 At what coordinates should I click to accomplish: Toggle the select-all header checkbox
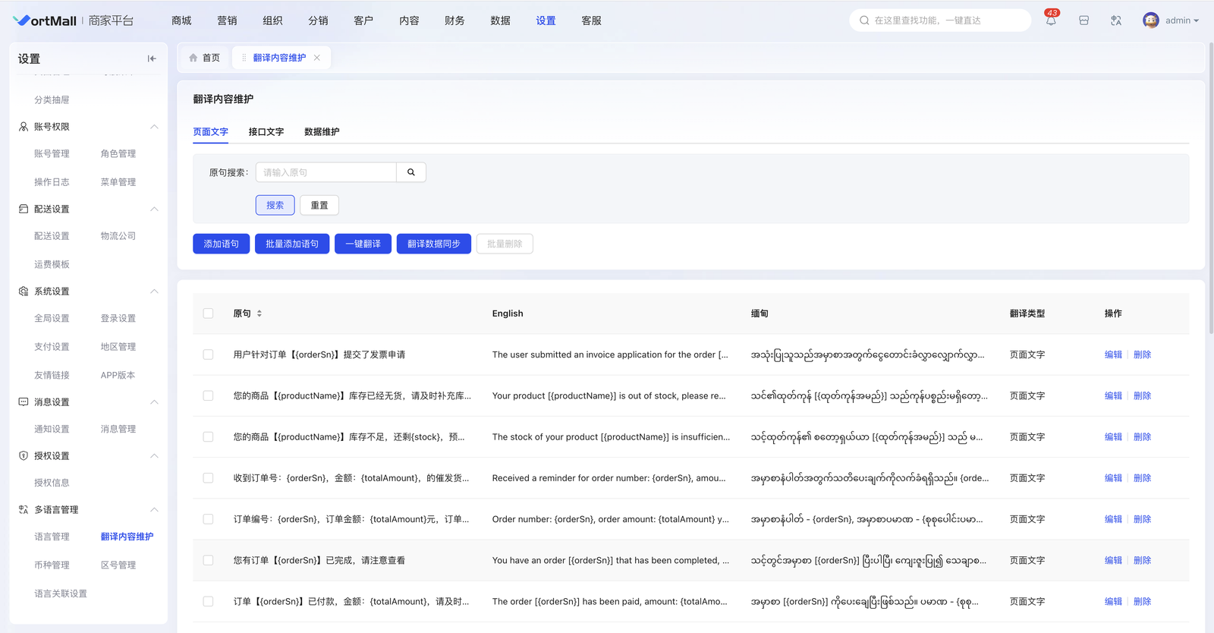(x=208, y=313)
